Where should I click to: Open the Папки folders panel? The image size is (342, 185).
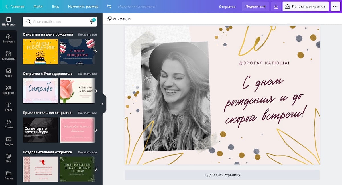pos(8,175)
